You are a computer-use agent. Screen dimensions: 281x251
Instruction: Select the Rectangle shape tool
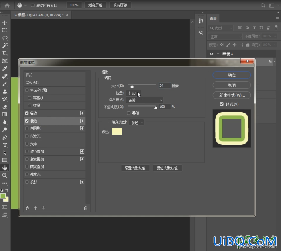pos(5,160)
